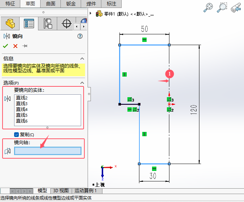The height and width of the screenshot is (202, 244).
Task: Uncheck the 复制(C) checkbox
Action: pyautogui.click(x=16, y=134)
